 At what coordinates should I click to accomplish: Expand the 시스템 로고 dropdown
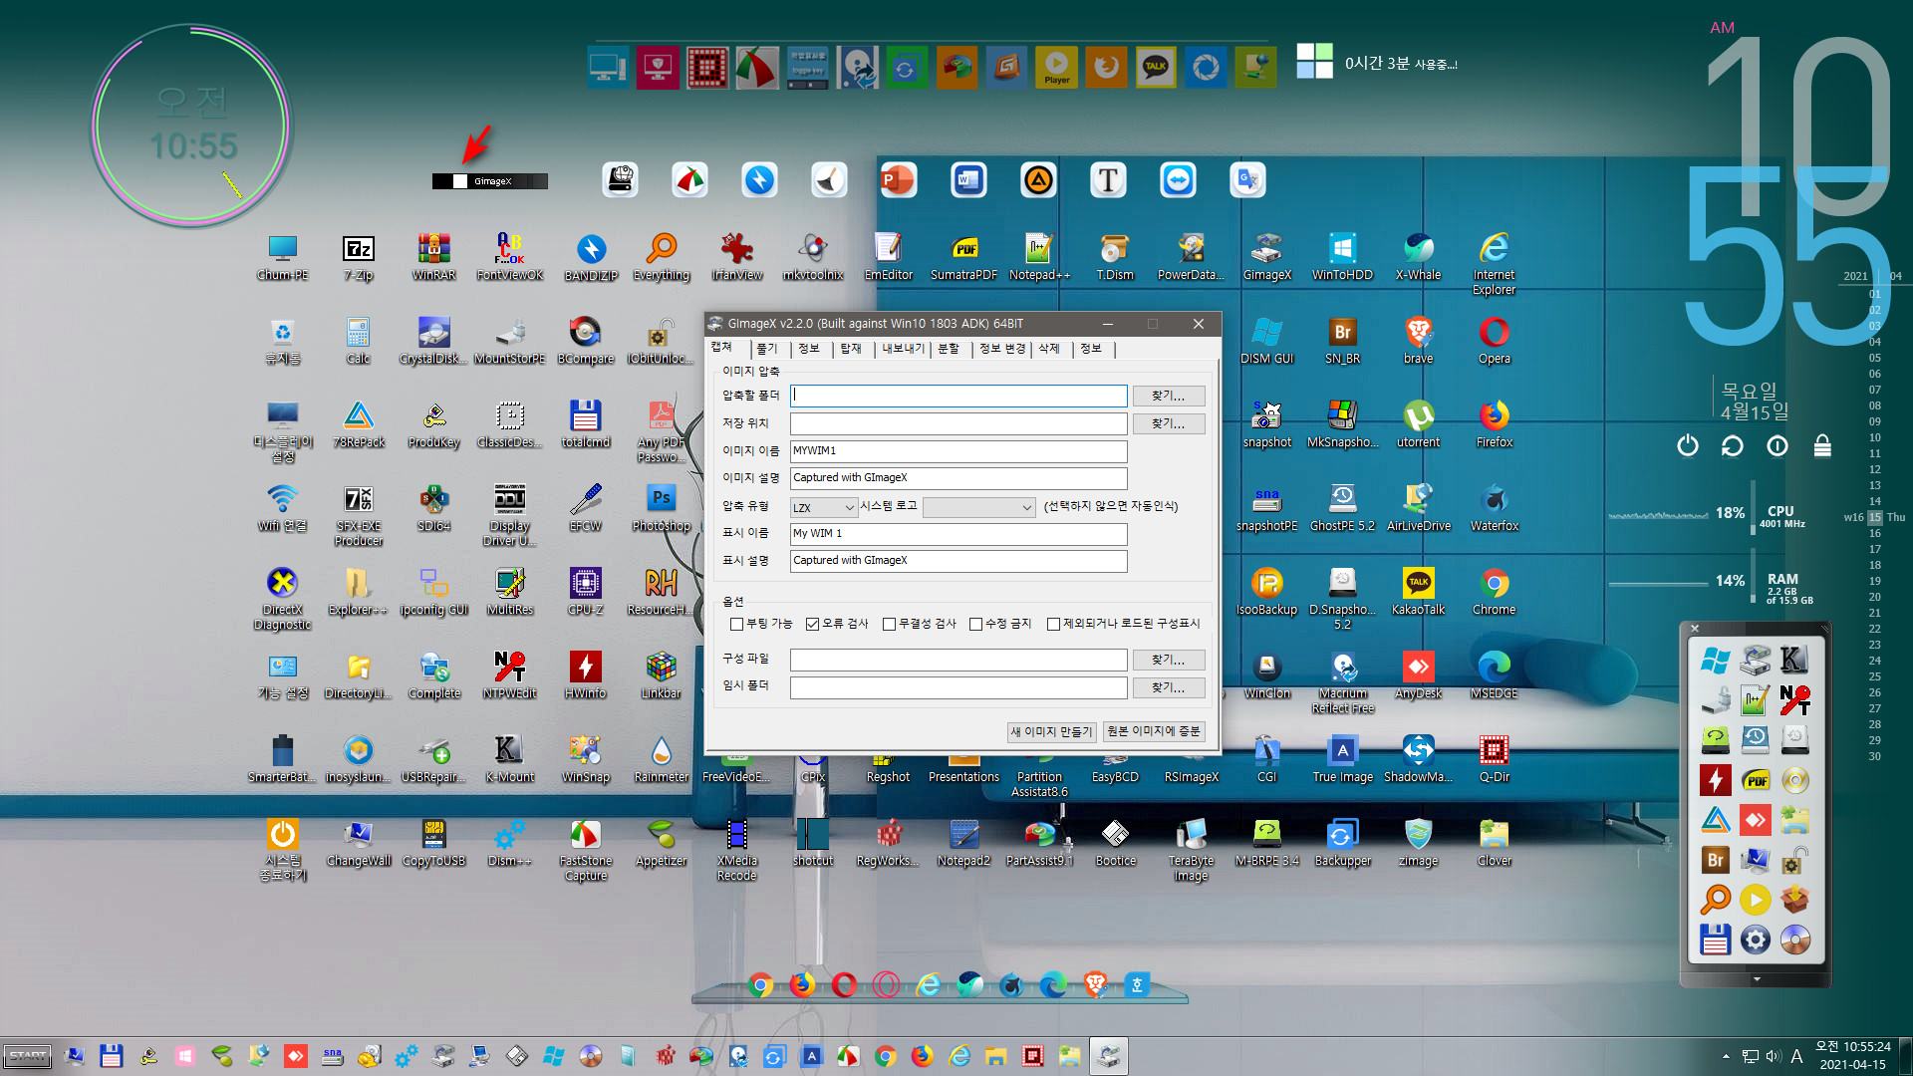978,507
